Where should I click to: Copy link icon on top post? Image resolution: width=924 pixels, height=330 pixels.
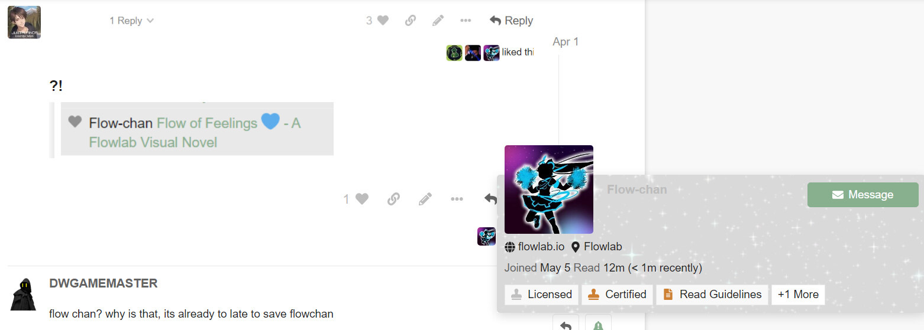(x=410, y=21)
